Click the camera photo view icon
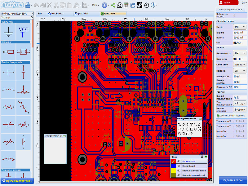 click(120, 5)
